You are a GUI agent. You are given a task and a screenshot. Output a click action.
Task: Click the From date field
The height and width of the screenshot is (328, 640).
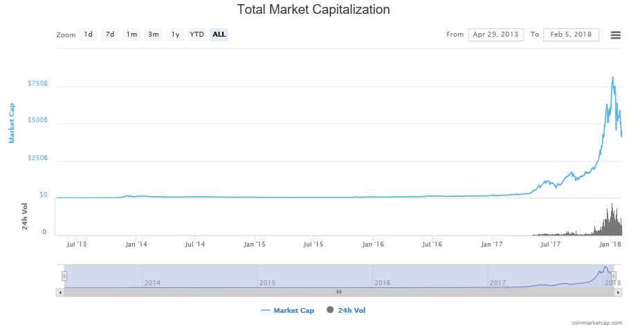[x=495, y=35]
